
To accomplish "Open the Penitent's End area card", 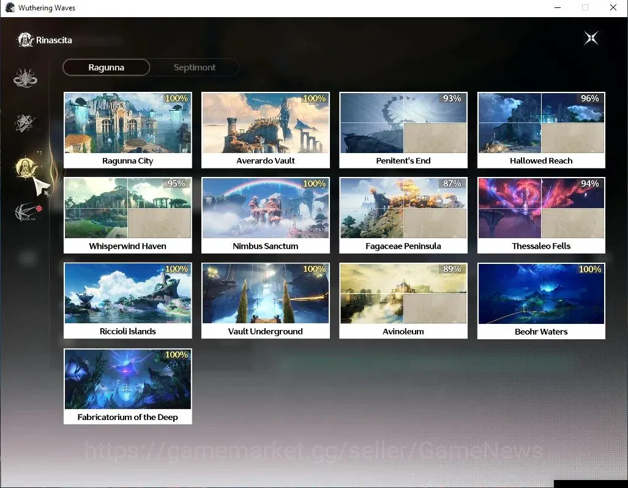I will click(x=403, y=130).
